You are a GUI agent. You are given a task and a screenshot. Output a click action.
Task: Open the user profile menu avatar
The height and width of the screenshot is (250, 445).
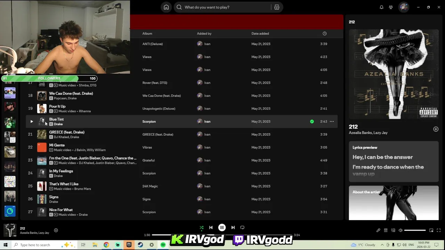[x=404, y=7]
